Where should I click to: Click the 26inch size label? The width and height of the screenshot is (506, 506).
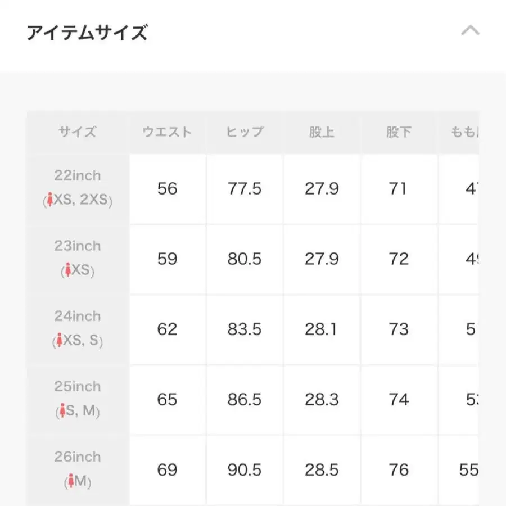78,457
